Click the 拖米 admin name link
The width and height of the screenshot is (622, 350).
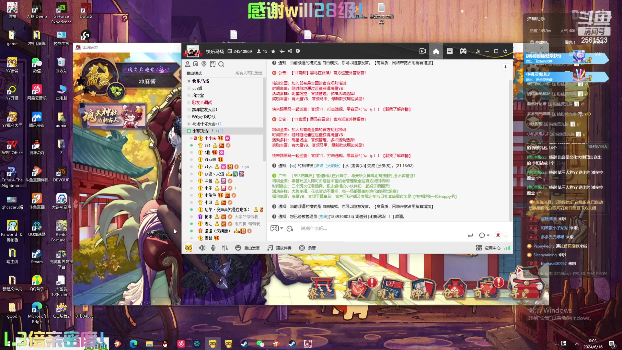323,216
